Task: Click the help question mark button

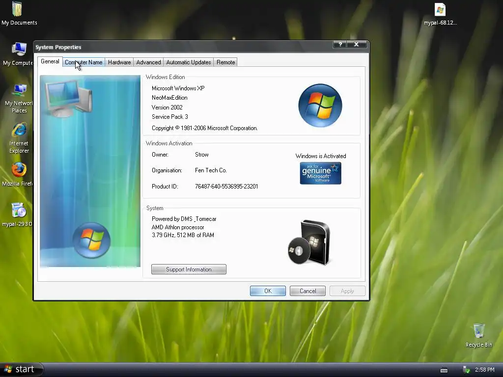Action: pos(340,44)
